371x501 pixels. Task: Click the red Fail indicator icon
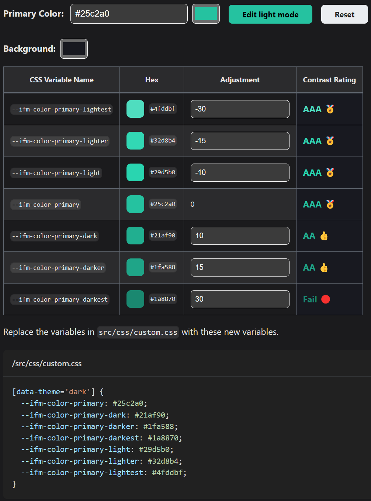point(326,299)
